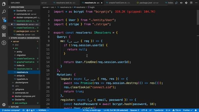Open the Explorer view in activity bar
This screenshot has height=112, width=199.
point(4,4)
